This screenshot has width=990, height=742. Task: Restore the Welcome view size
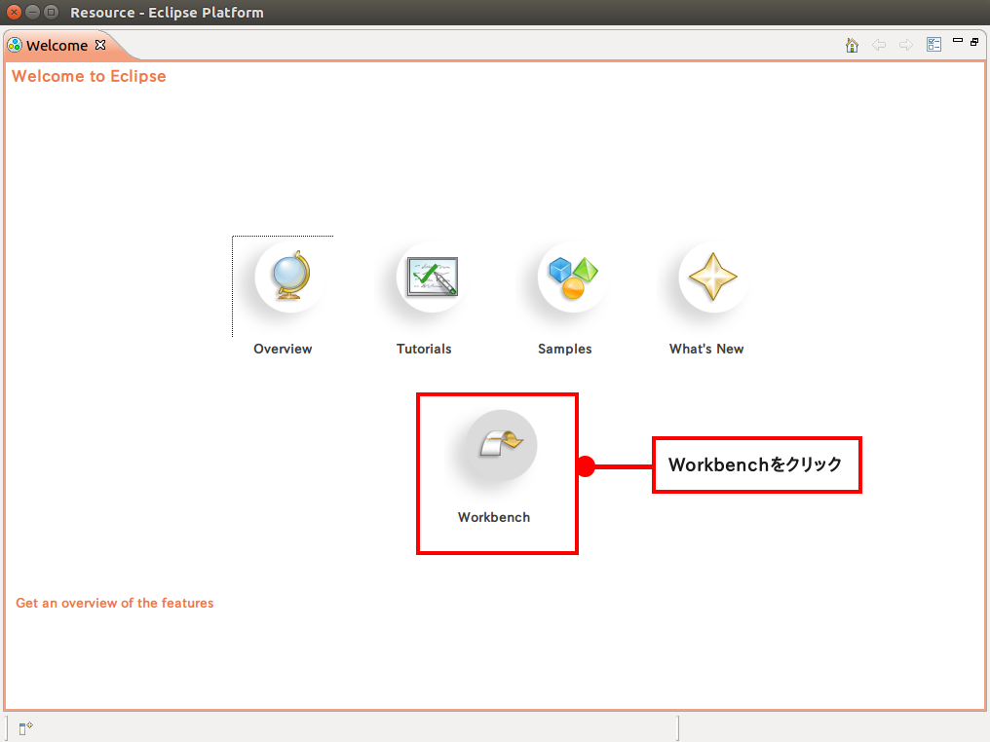tap(974, 42)
